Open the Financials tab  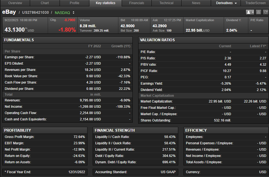137,3
